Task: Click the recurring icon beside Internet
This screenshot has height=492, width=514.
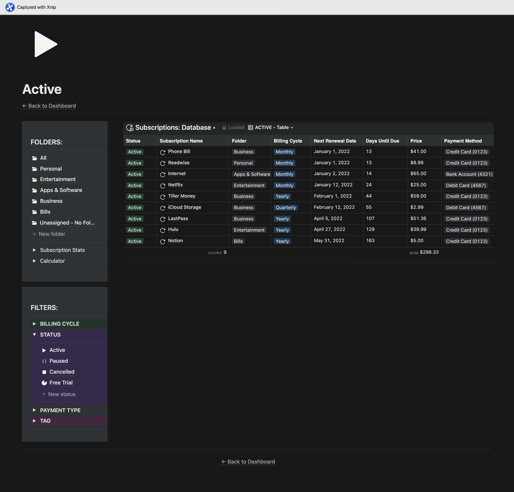Action: pyautogui.click(x=163, y=175)
